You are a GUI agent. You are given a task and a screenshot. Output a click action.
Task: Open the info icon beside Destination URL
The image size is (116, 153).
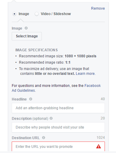click(x=44, y=138)
